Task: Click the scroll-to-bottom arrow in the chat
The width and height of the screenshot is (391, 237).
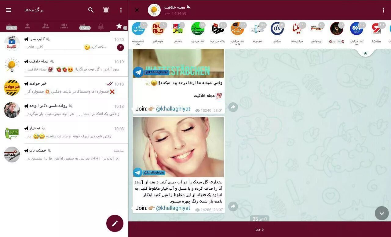Action: [x=382, y=213]
